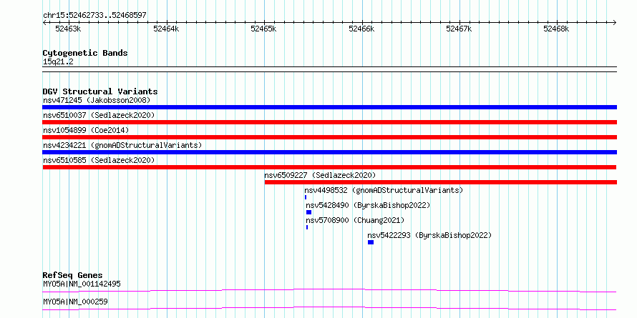The width and height of the screenshot is (637, 318).
Task: Open gene MYO5A|NM_000259 label
Action: pos(75,302)
